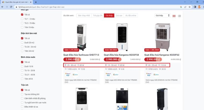Select water tank Dưới 10 lít
This screenshot has width=204, height=110.
22,66
